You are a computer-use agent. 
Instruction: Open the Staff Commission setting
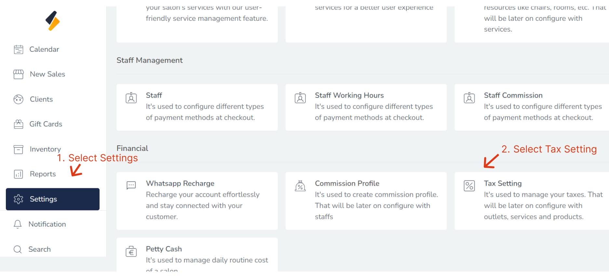click(513, 95)
